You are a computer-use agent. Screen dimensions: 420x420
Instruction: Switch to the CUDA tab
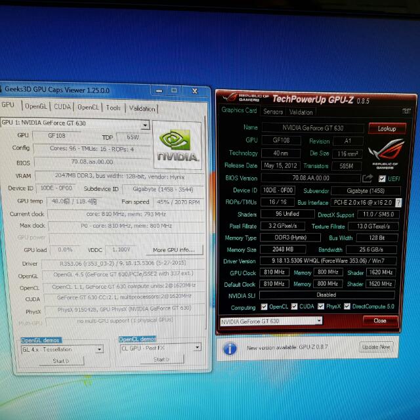[x=62, y=106]
